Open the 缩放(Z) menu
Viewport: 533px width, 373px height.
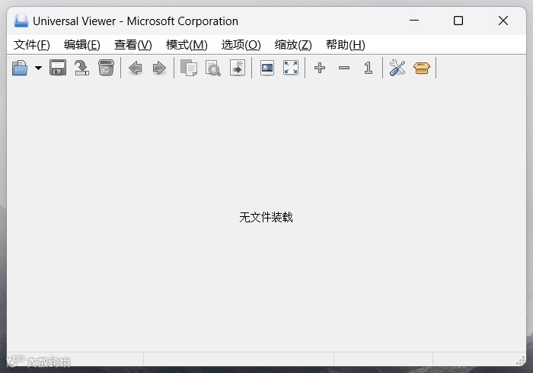(x=293, y=45)
